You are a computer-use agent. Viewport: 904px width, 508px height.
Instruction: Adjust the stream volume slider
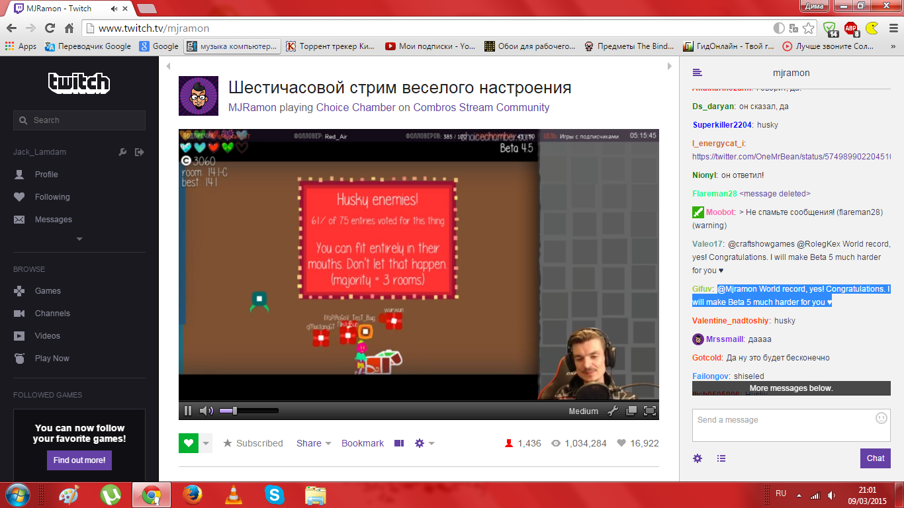[x=249, y=411]
